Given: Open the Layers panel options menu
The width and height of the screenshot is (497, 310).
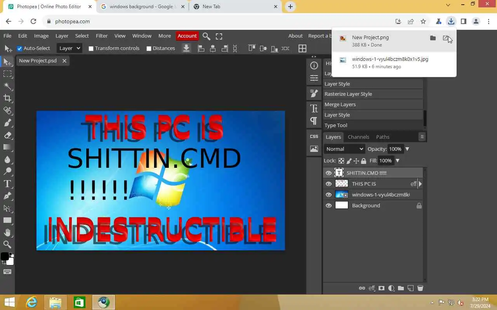Looking at the screenshot, I should point(422,136).
